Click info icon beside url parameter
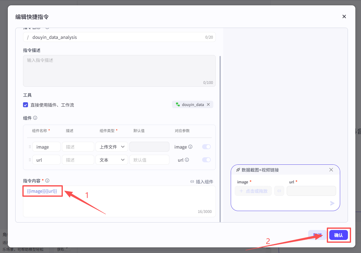Image resolution: width=361 pixels, height=253 pixels. [187, 160]
